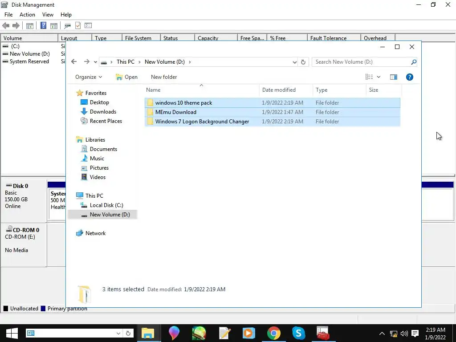Screen dimensions: 456x342
Task: Click This PC in the address breadcrumb
Action: coord(126,61)
